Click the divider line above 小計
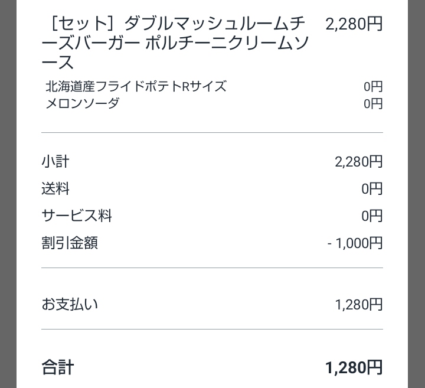The height and width of the screenshot is (388, 425). coord(212,133)
